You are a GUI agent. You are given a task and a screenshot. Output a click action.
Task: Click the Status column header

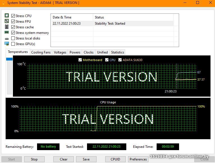133,17
